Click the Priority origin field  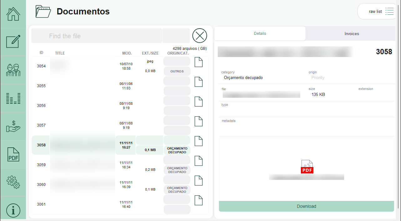pyautogui.click(x=318, y=77)
